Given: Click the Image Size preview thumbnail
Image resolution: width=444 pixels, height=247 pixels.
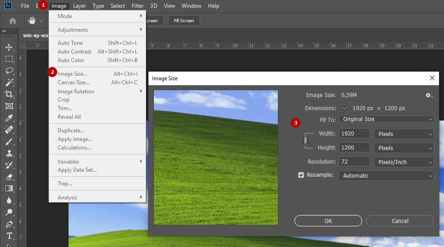Looking at the screenshot, I should point(216,157).
